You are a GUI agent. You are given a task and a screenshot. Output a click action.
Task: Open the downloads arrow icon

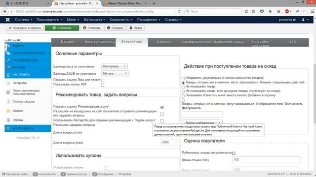point(270,11)
